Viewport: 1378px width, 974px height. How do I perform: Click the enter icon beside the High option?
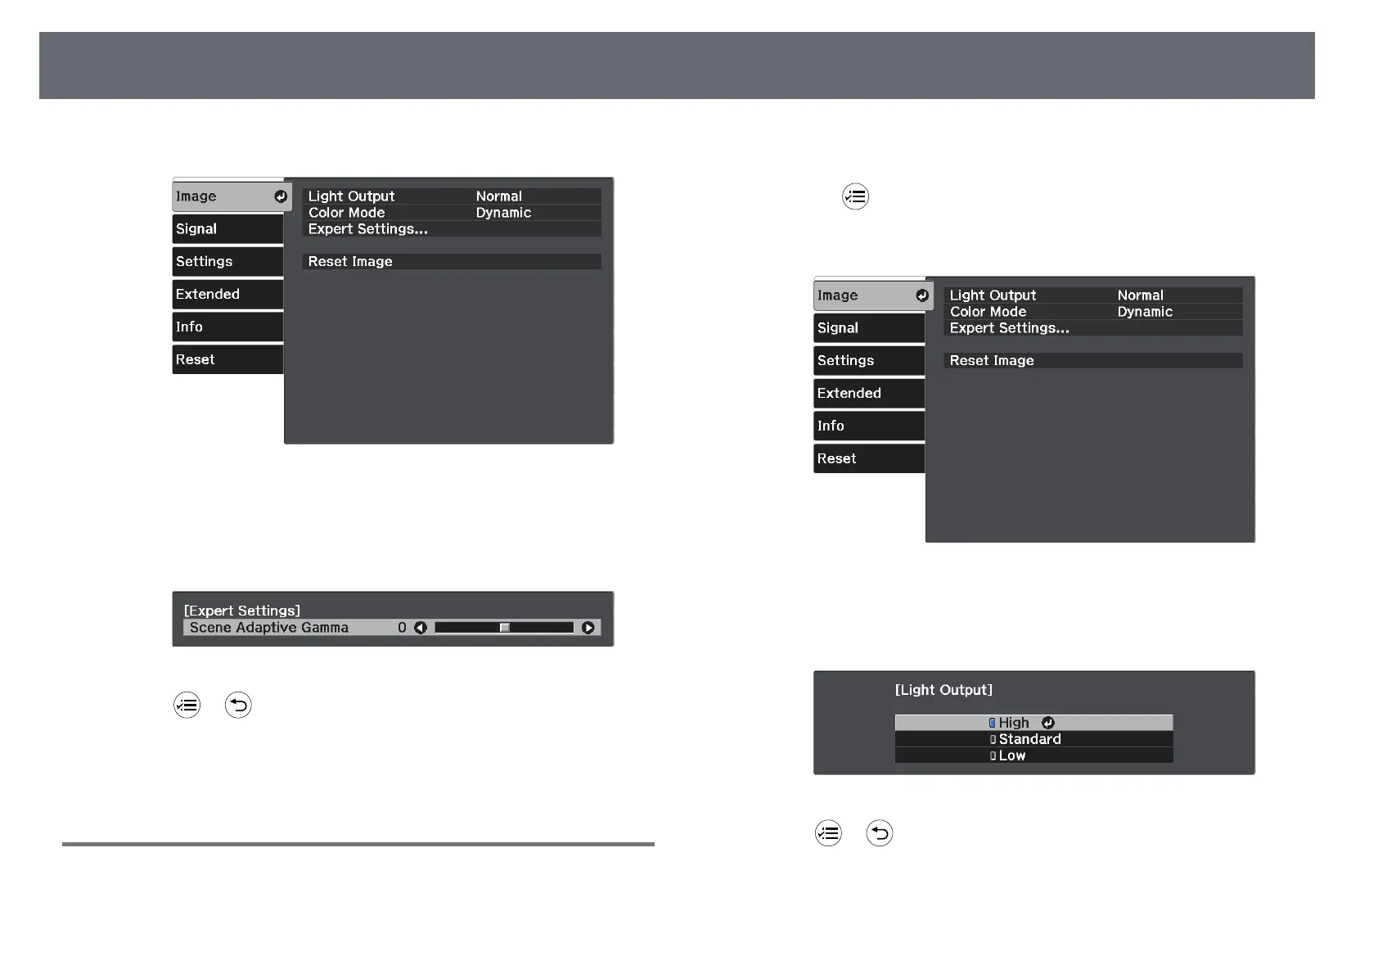point(1048,723)
